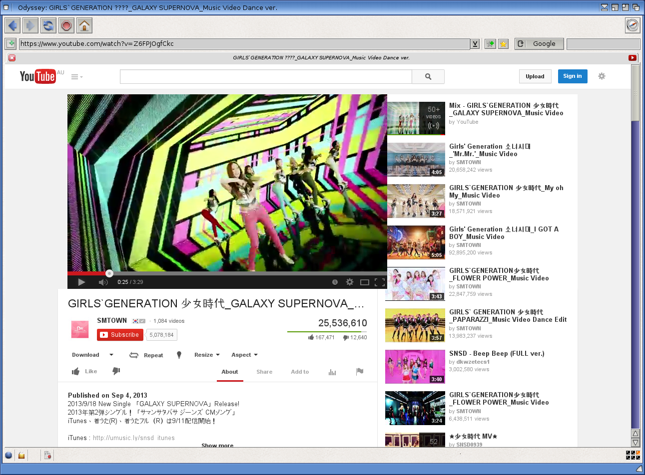The height and width of the screenshot is (475, 645).
Task: Click the padlock security icon in status bar
Action: tap(21, 455)
